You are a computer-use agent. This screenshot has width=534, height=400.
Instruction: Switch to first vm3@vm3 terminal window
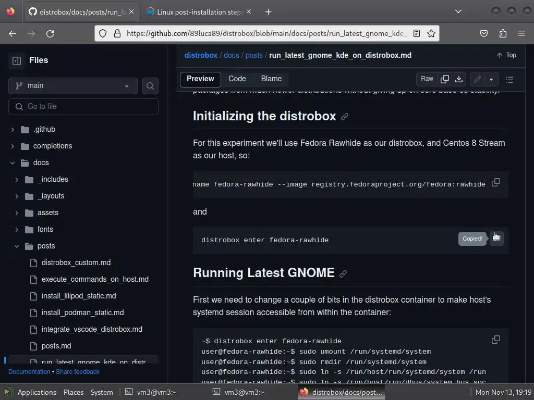pos(151,392)
